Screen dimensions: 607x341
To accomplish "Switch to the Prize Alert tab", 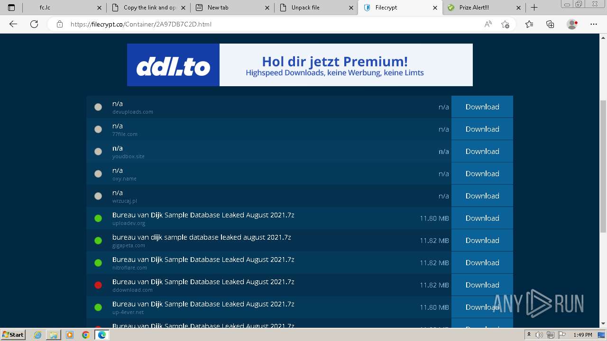I will pos(484,8).
